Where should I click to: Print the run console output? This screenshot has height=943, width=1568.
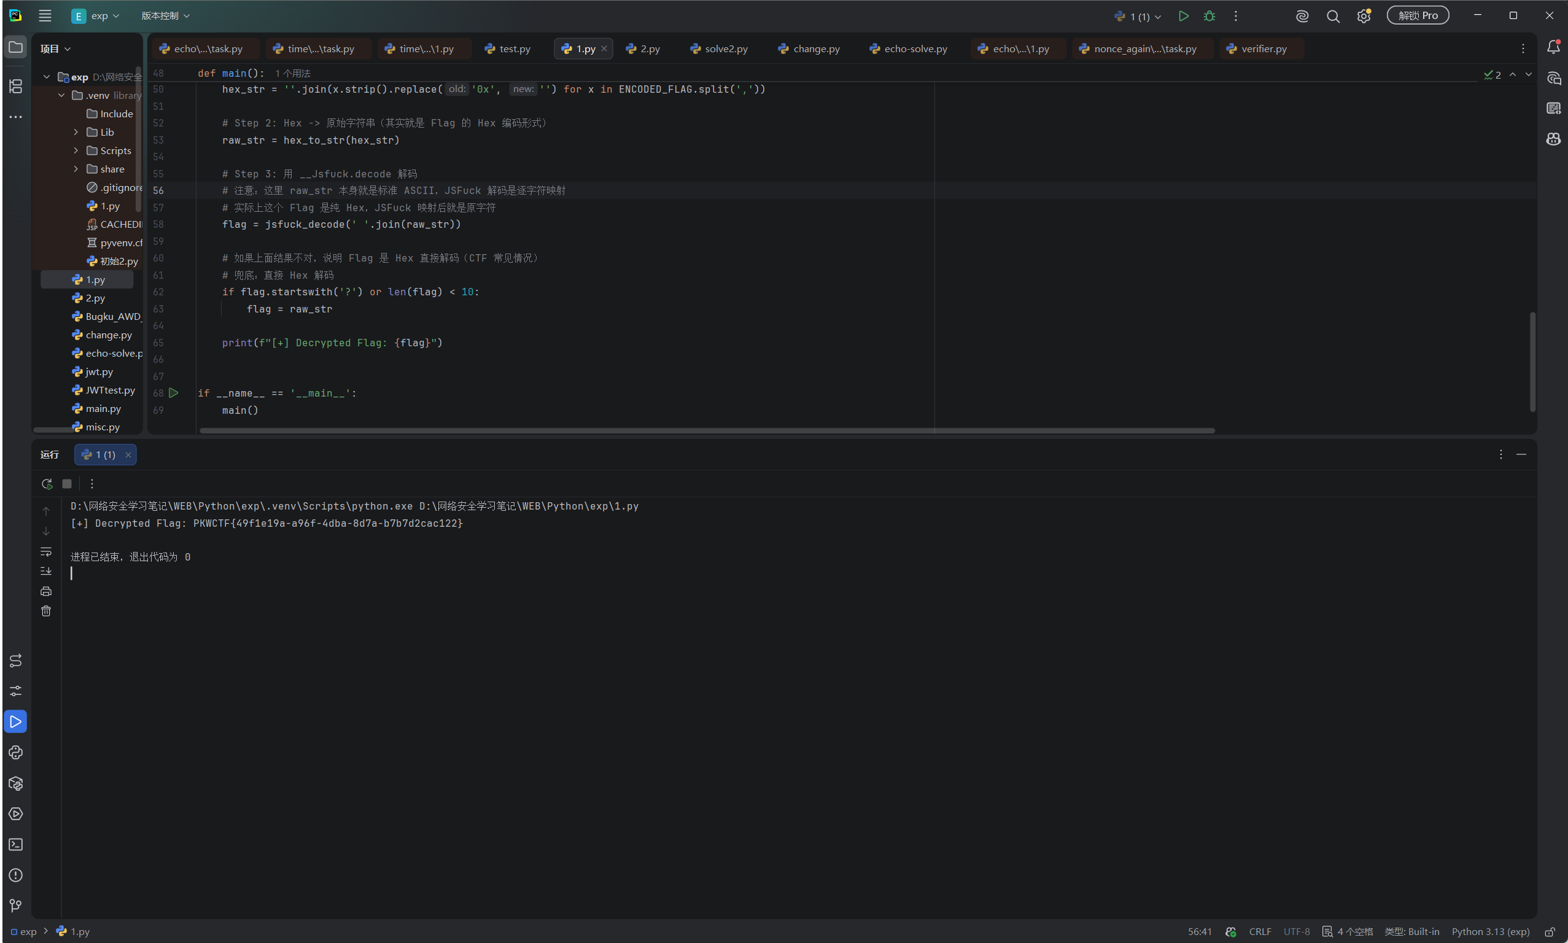pyautogui.click(x=46, y=591)
